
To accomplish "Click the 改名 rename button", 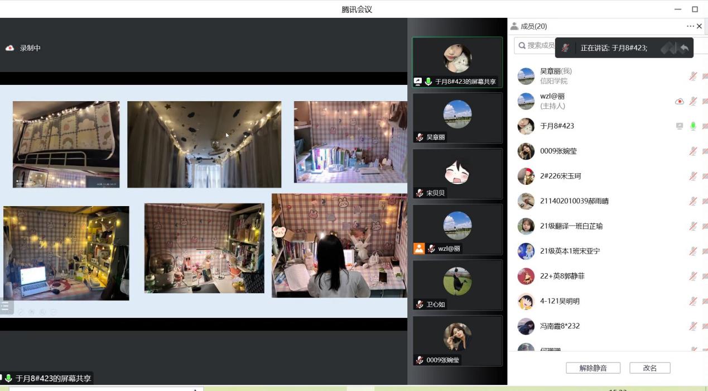I will (649, 368).
